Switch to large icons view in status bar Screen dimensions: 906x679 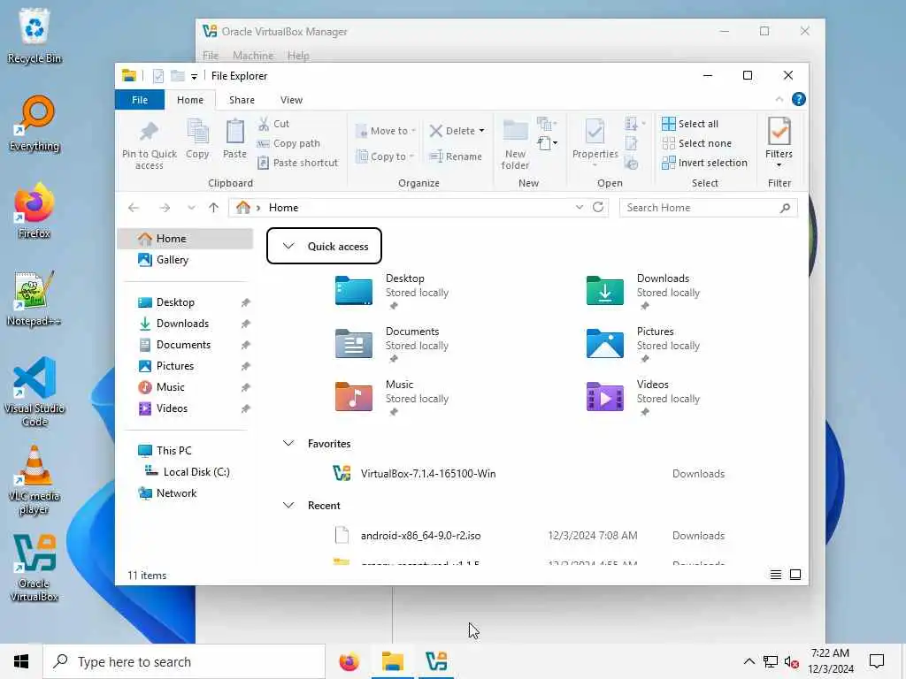pyautogui.click(x=795, y=575)
